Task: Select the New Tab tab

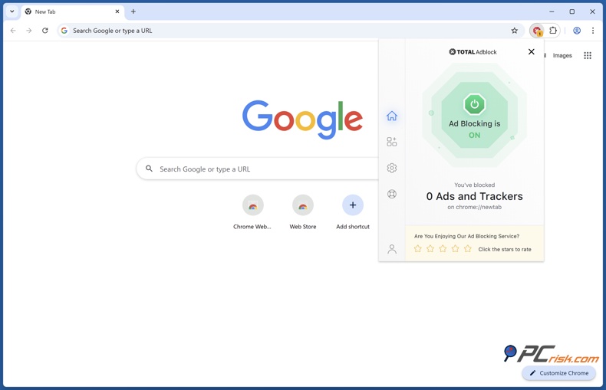Action: pyautogui.click(x=69, y=11)
